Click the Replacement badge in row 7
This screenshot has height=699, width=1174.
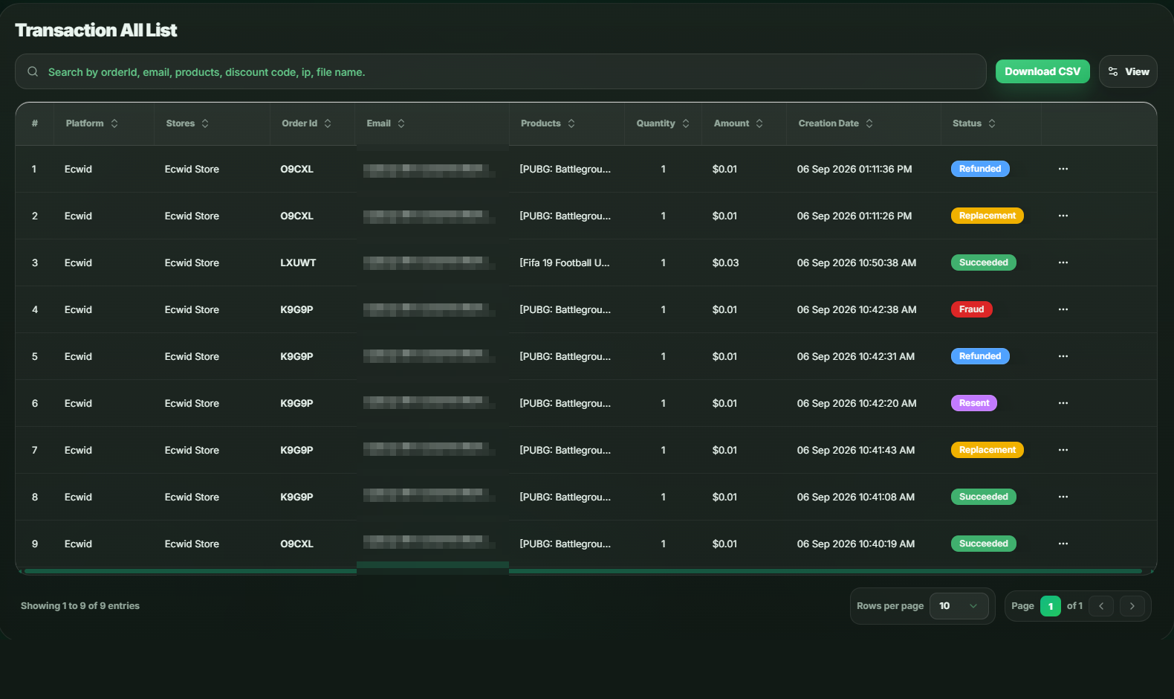coord(987,450)
